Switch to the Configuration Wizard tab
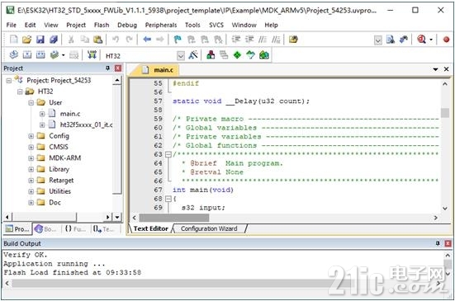This screenshot has width=455, height=301. [x=209, y=228]
